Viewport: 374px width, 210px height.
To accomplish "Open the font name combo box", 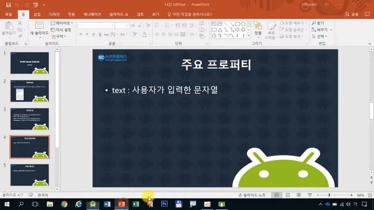I will pos(96,26).
